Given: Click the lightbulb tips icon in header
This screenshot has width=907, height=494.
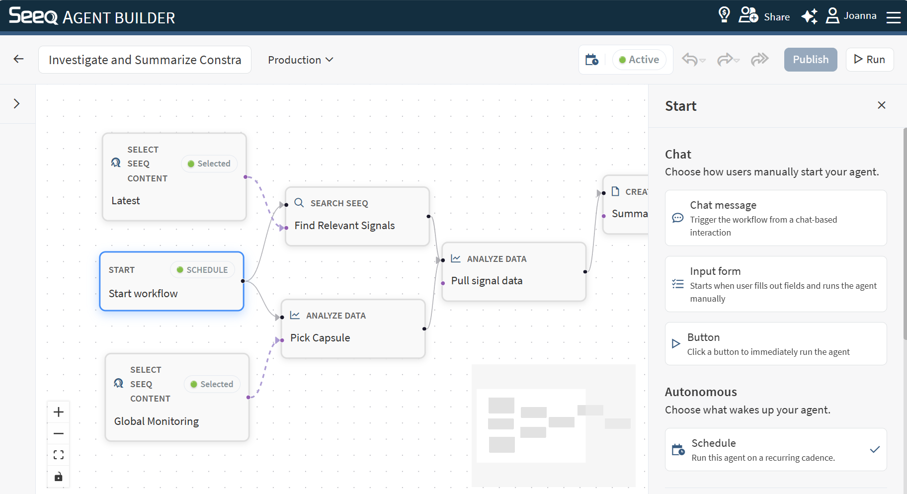Looking at the screenshot, I should point(724,15).
